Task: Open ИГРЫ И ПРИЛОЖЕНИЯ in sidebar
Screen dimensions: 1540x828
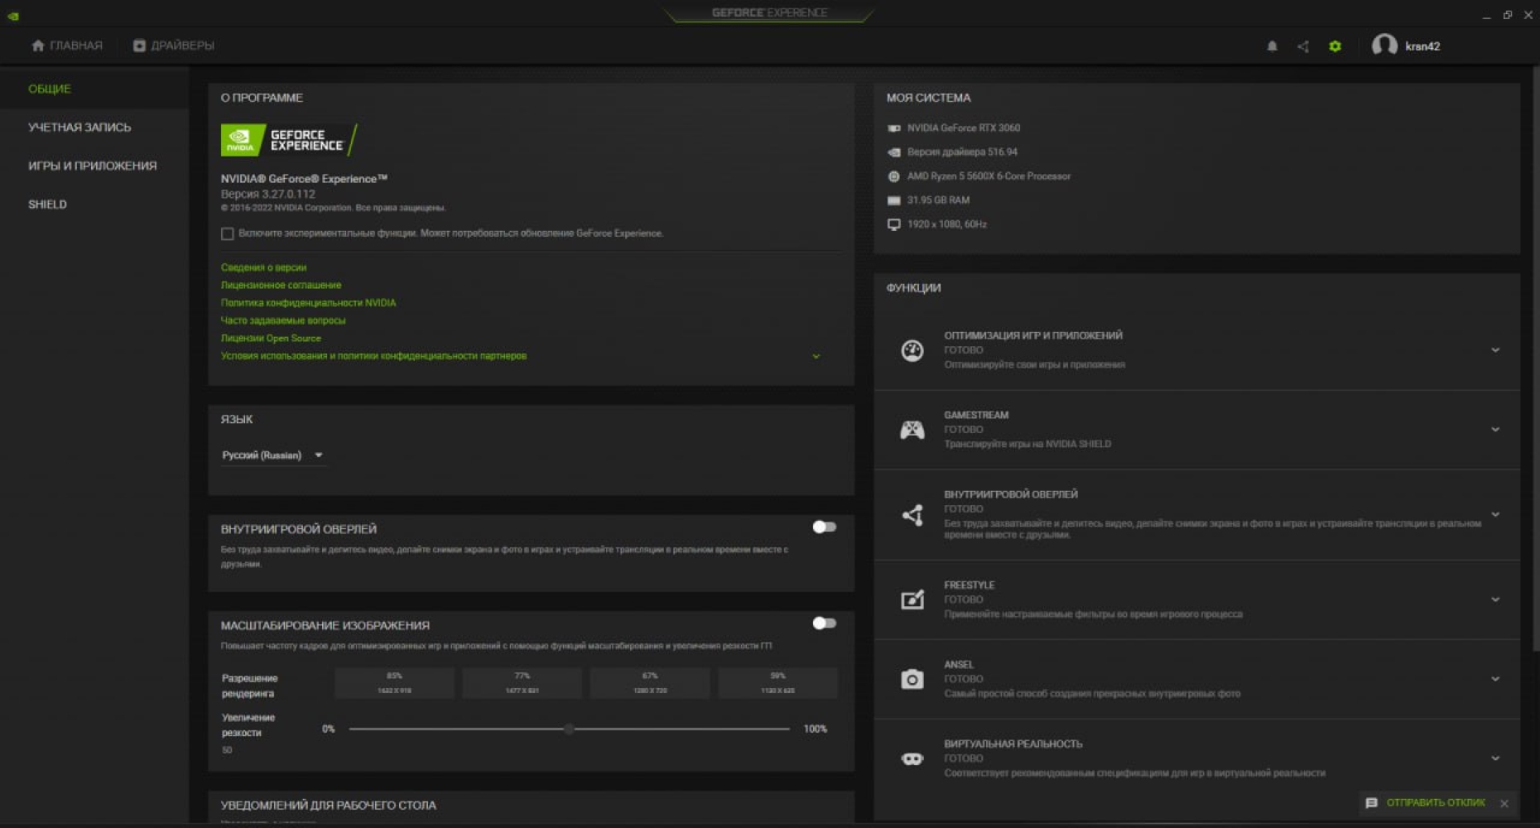Action: pos(93,166)
